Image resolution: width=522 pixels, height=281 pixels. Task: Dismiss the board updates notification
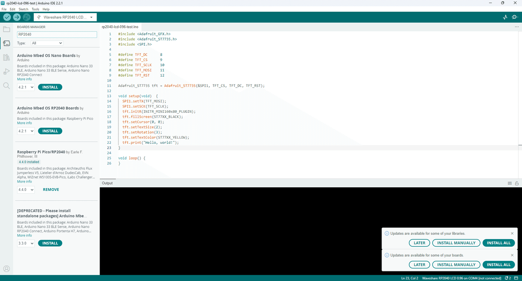512,255
